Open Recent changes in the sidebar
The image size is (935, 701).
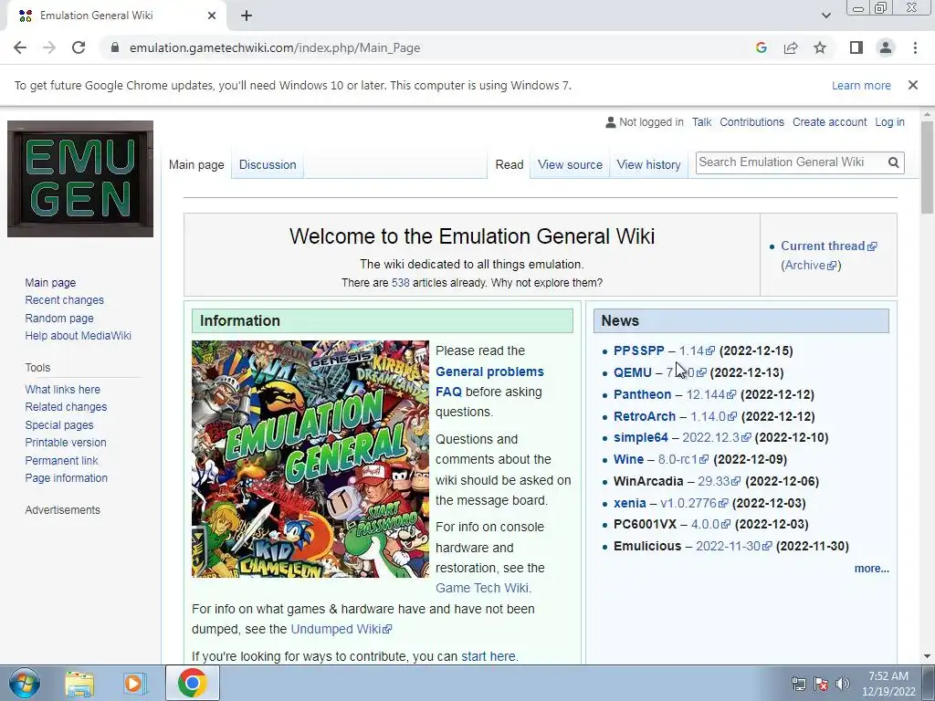(x=65, y=299)
